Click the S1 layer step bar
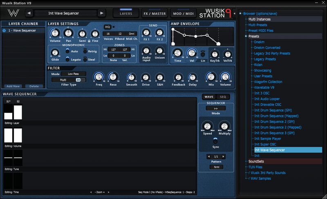The image size is (327, 199). (x=8, y=112)
